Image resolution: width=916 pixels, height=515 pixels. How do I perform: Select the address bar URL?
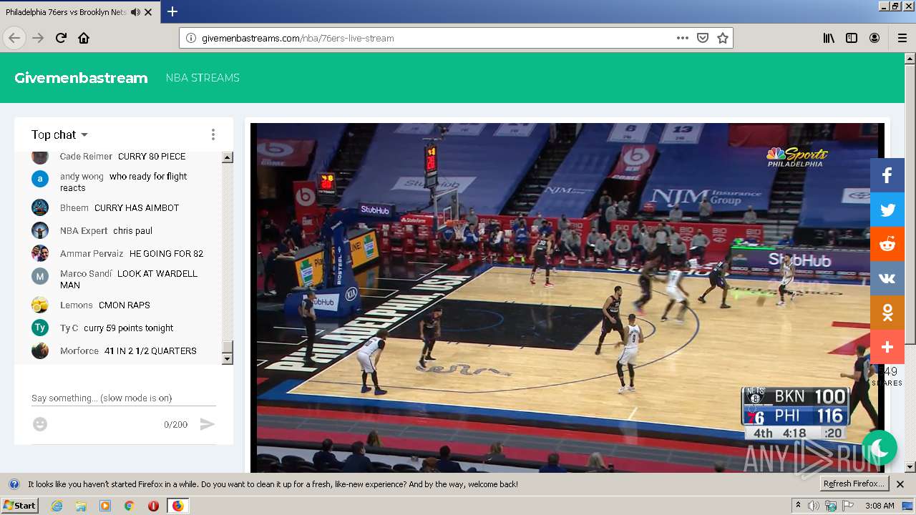[x=298, y=38]
